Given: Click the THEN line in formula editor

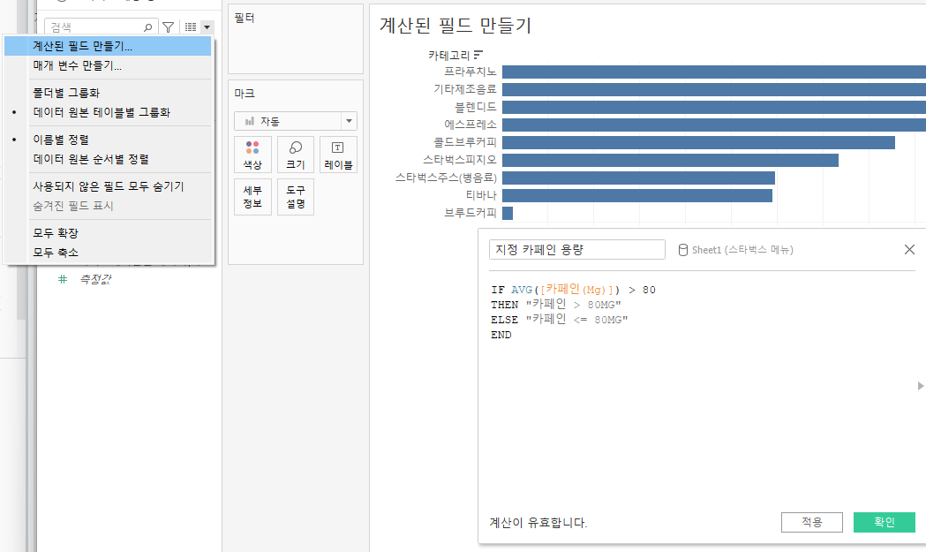Looking at the screenshot, I should (556, 305).
